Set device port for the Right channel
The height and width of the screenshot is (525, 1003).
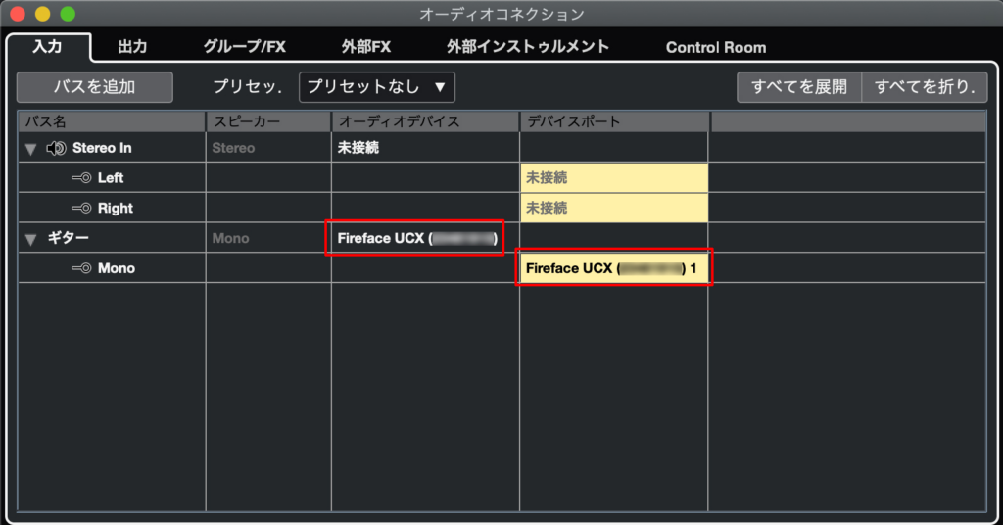(613, 209)
